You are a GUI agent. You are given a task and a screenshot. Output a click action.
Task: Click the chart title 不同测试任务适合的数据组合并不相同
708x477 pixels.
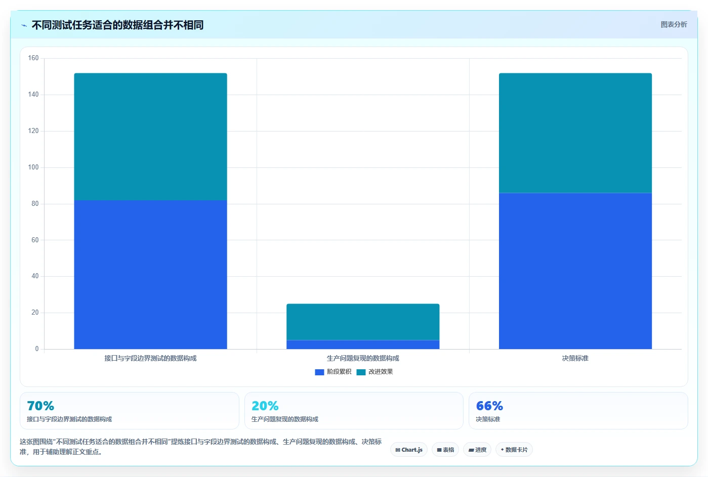[x=117, y=25]
